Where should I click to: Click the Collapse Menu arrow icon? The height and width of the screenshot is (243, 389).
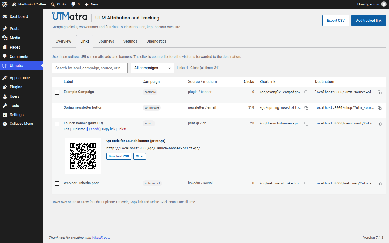(5, 124)
